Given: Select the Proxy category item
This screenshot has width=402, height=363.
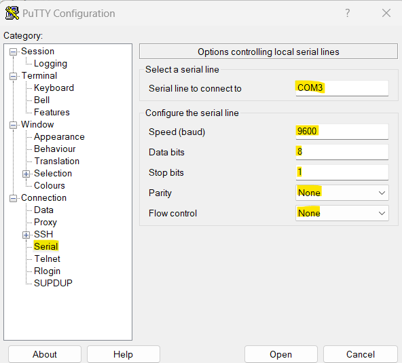Looking at the screenshot, I should point(45,222).
